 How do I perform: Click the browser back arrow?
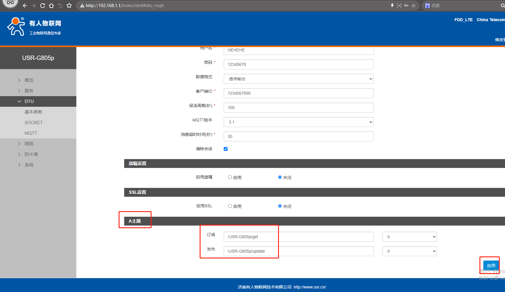(x=25, y=6)
